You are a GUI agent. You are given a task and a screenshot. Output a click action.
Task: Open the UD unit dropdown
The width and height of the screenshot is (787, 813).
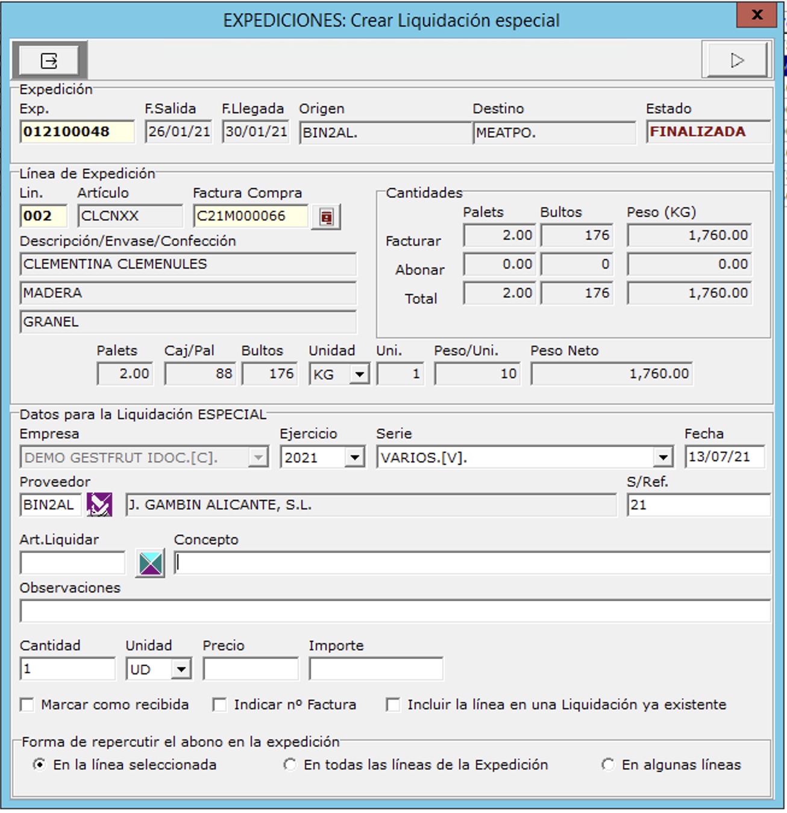181,669
